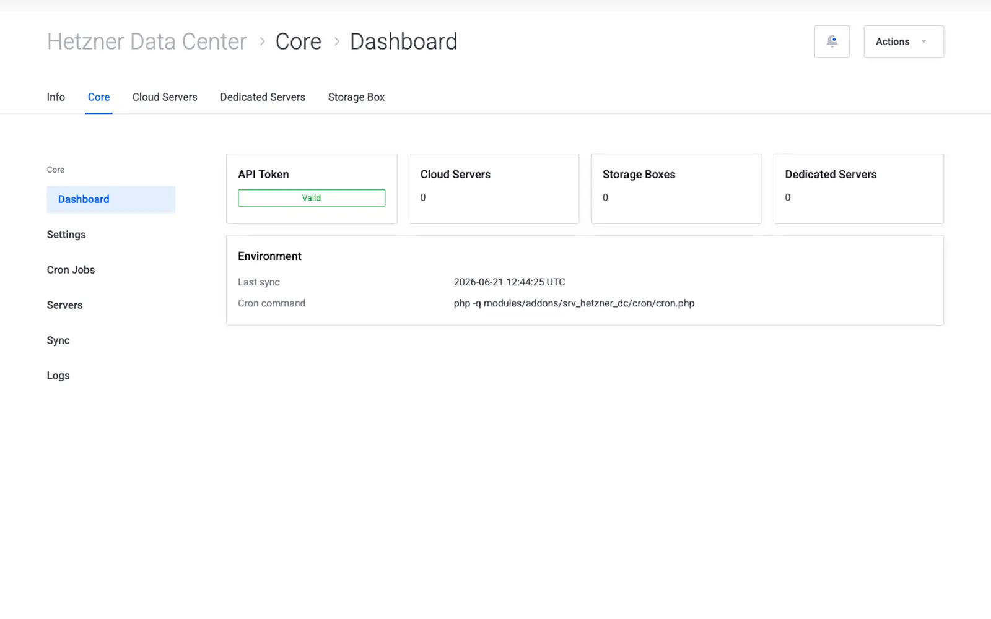Expand the Actions dropdown
Viewport: 991px width, 619px height.
click(x=904, y=41)
